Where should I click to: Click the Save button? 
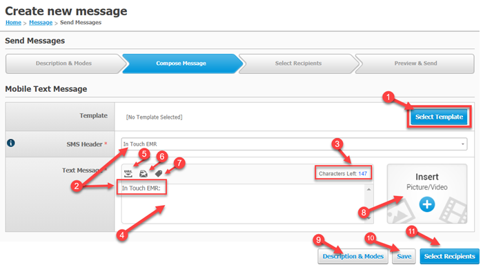click(x=404, y=256)
